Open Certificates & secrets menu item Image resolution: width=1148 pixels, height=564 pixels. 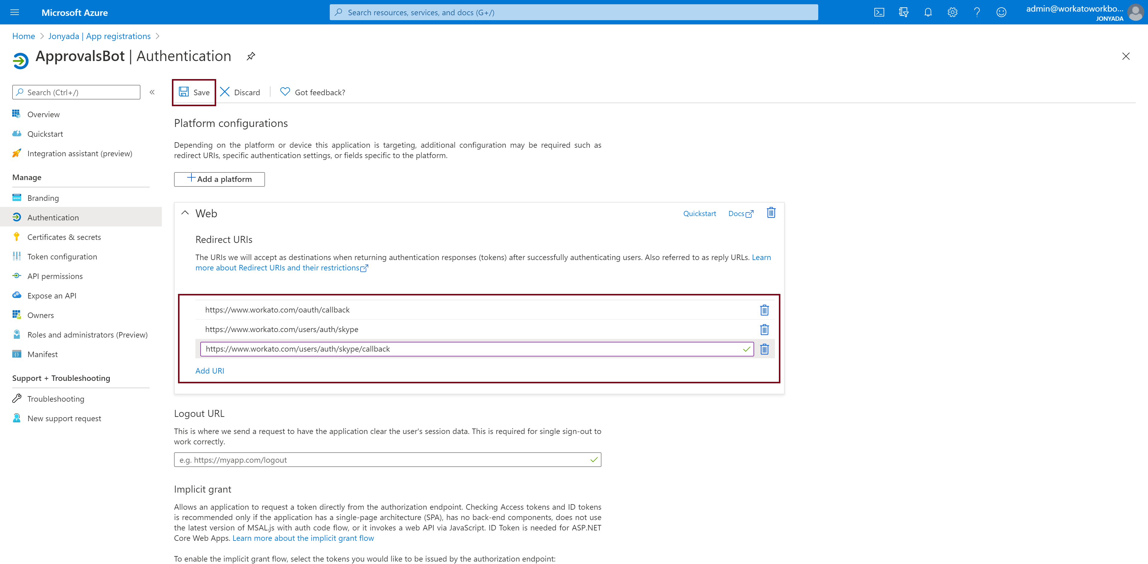coord(64,237)
